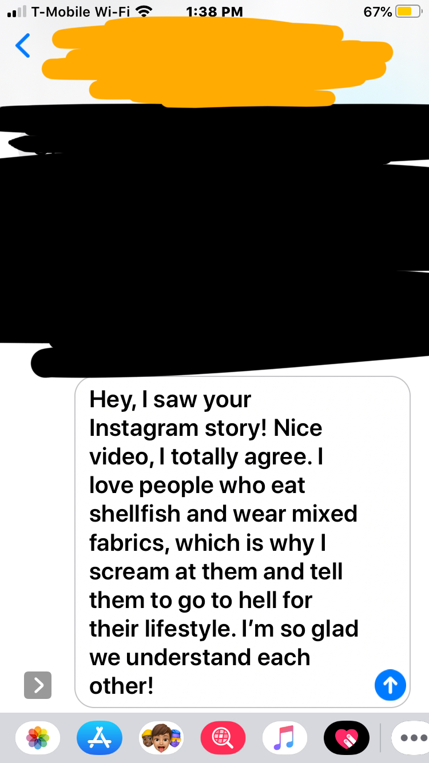Open the Photos app in iMessage drawer

coord(38,738)
